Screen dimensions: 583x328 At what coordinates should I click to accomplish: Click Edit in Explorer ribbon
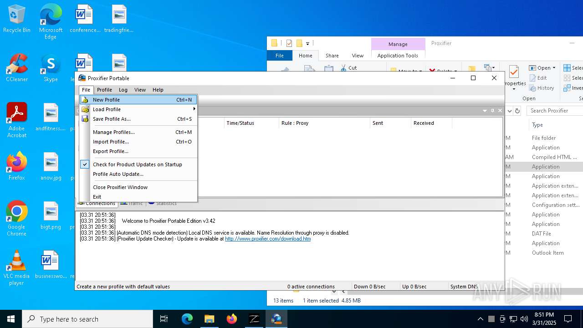coord(537,78)
